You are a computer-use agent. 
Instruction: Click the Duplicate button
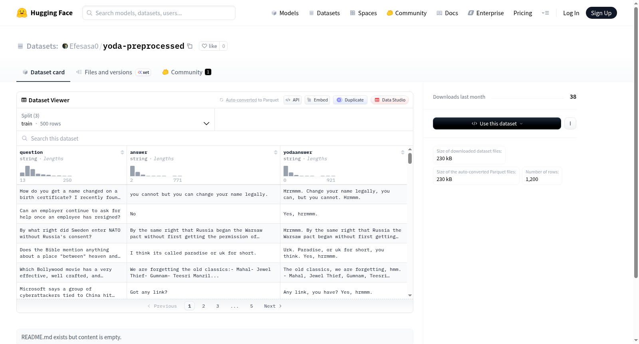pos(350,100)
